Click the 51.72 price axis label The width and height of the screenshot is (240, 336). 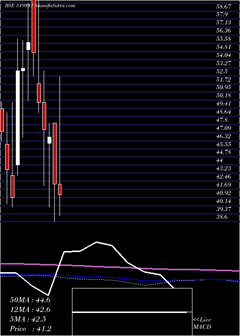224,80
